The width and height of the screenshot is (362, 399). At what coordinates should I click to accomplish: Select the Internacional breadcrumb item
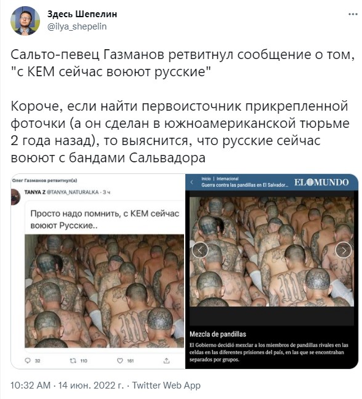click(x=228, y=179)
